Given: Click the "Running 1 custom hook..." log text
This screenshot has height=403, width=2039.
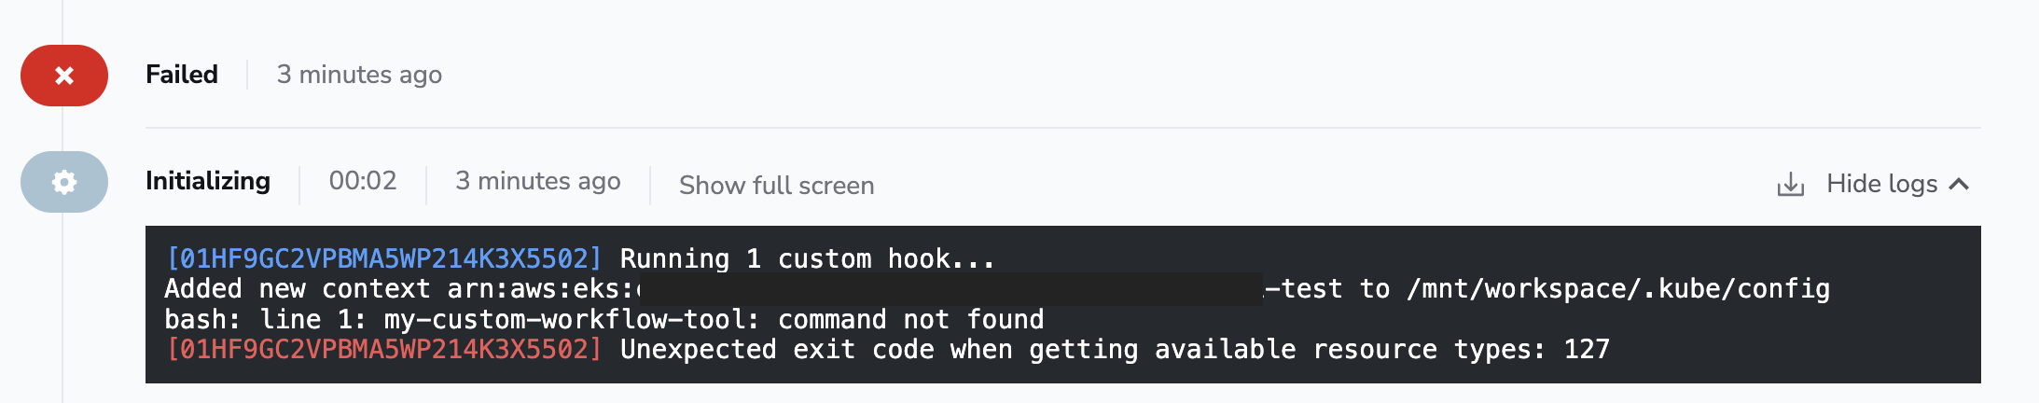Looking at the screenshot, I should pyautogui.click(x=807, y=258).
